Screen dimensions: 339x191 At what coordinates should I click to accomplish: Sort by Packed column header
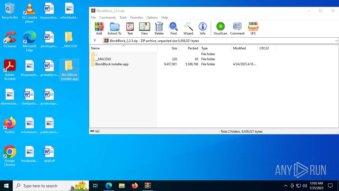(x=189, y=48)
